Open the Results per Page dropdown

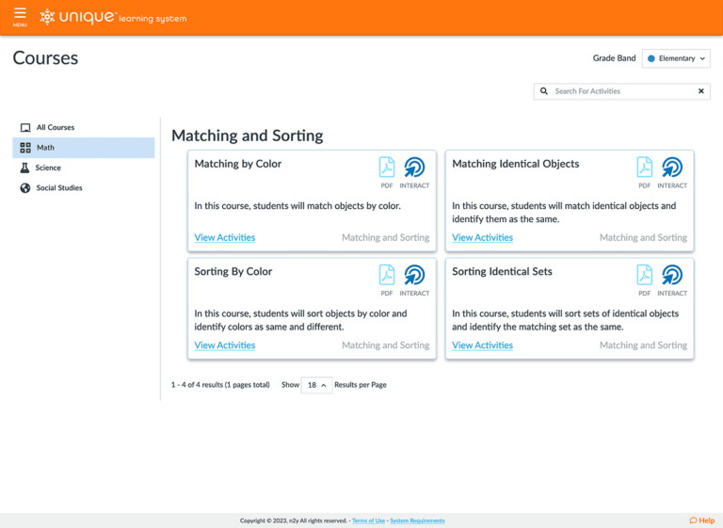[x=316, y=385]
